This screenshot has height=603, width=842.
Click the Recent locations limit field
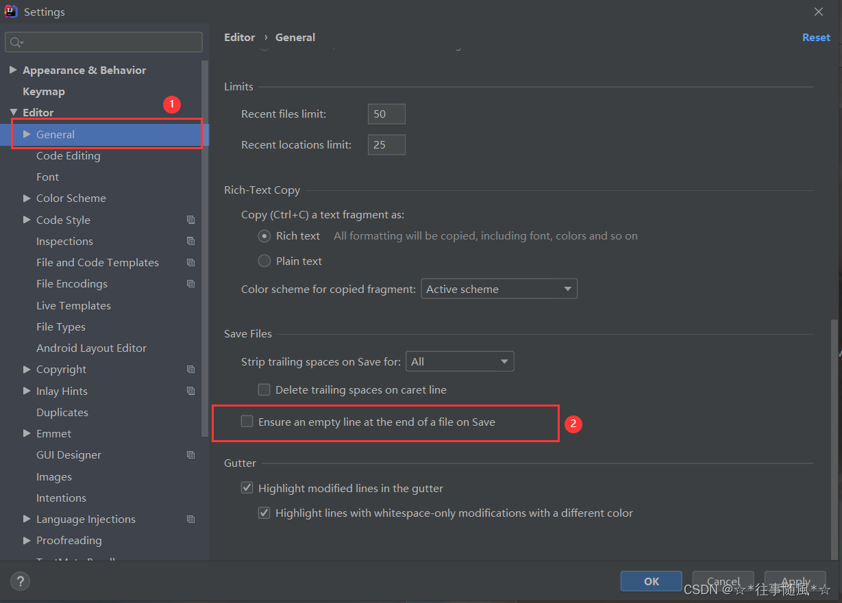tap(386, 144)
